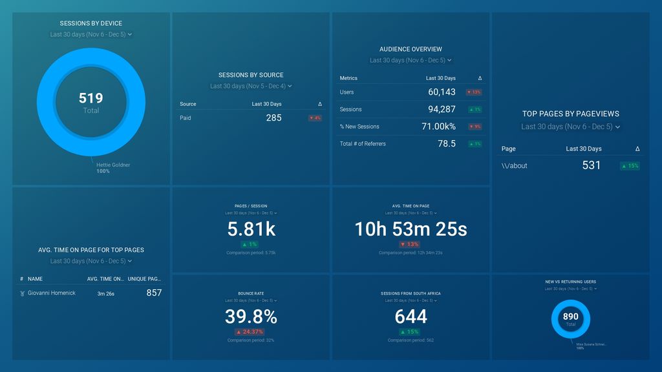Click the green 1% increase badge next to Sessions
Viewport: 662px width, 372px height.
click(x=473, y=109)
